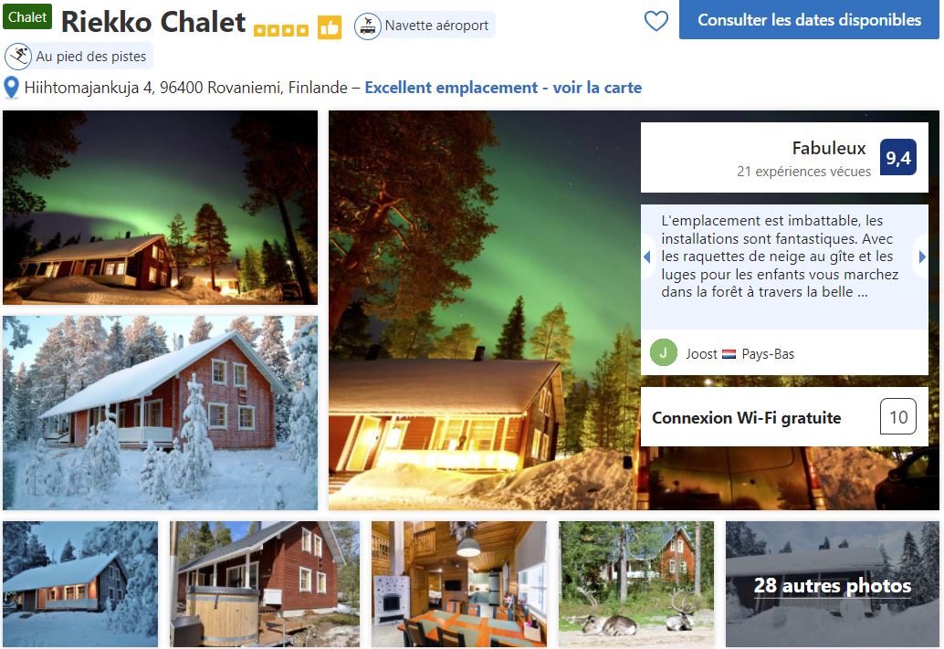The image size is (944, 649).
Task: Open the daytime snowy chalet photo
Action: 160,413
